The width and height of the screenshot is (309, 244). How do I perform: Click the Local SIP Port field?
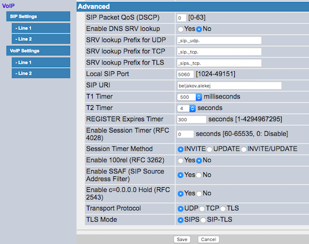(185, 74)
